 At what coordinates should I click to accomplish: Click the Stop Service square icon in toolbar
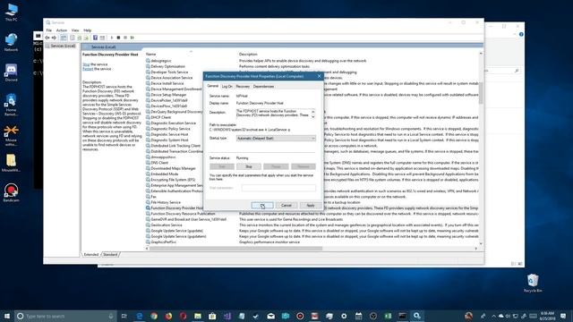pyautogui.click(x=118, y=38)
